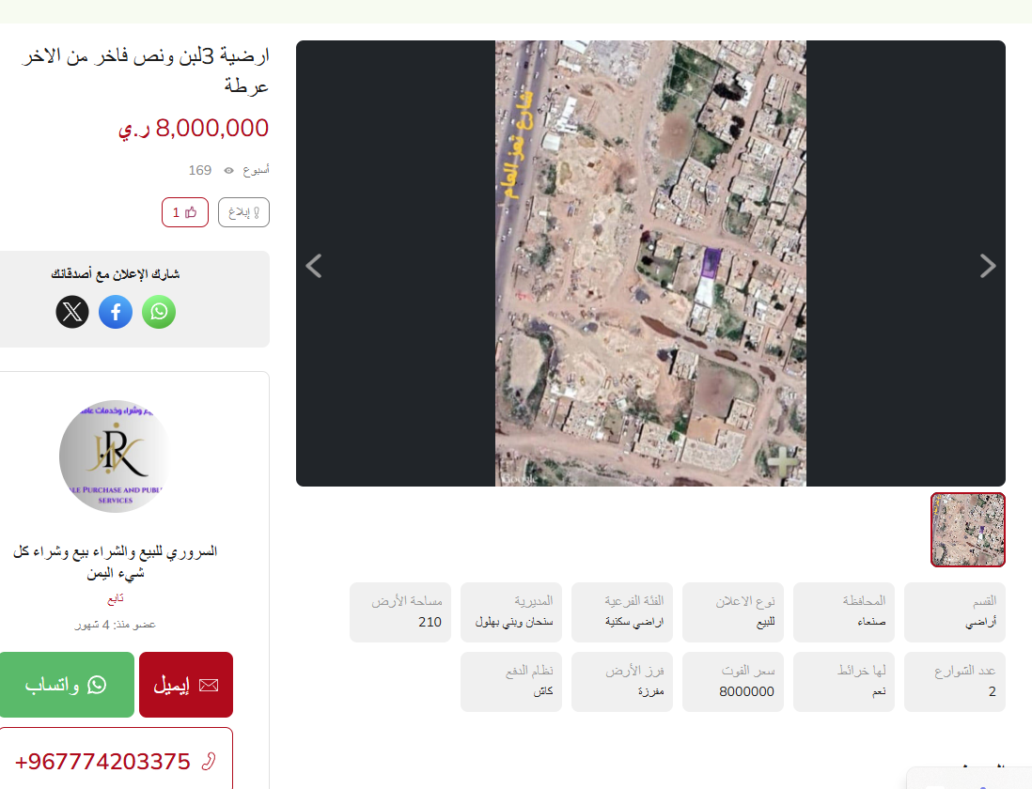The width and height of the screenshot is (1032, 789).
Task: Go to the previous listing photo
Action: coord(314,266)
